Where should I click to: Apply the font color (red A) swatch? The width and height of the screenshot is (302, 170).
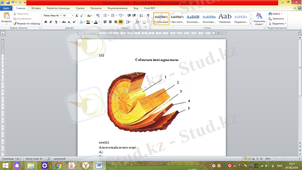tap(96, 22)
